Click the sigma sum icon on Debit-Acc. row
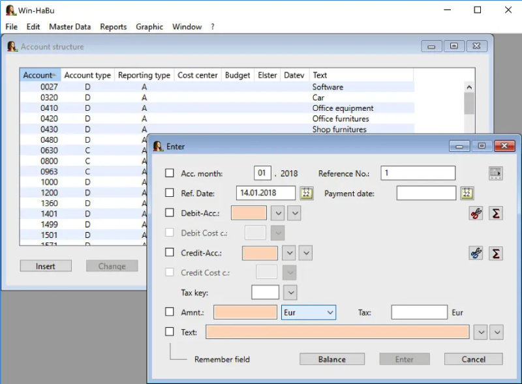522x384 pixels. click(x=496, y=213)
